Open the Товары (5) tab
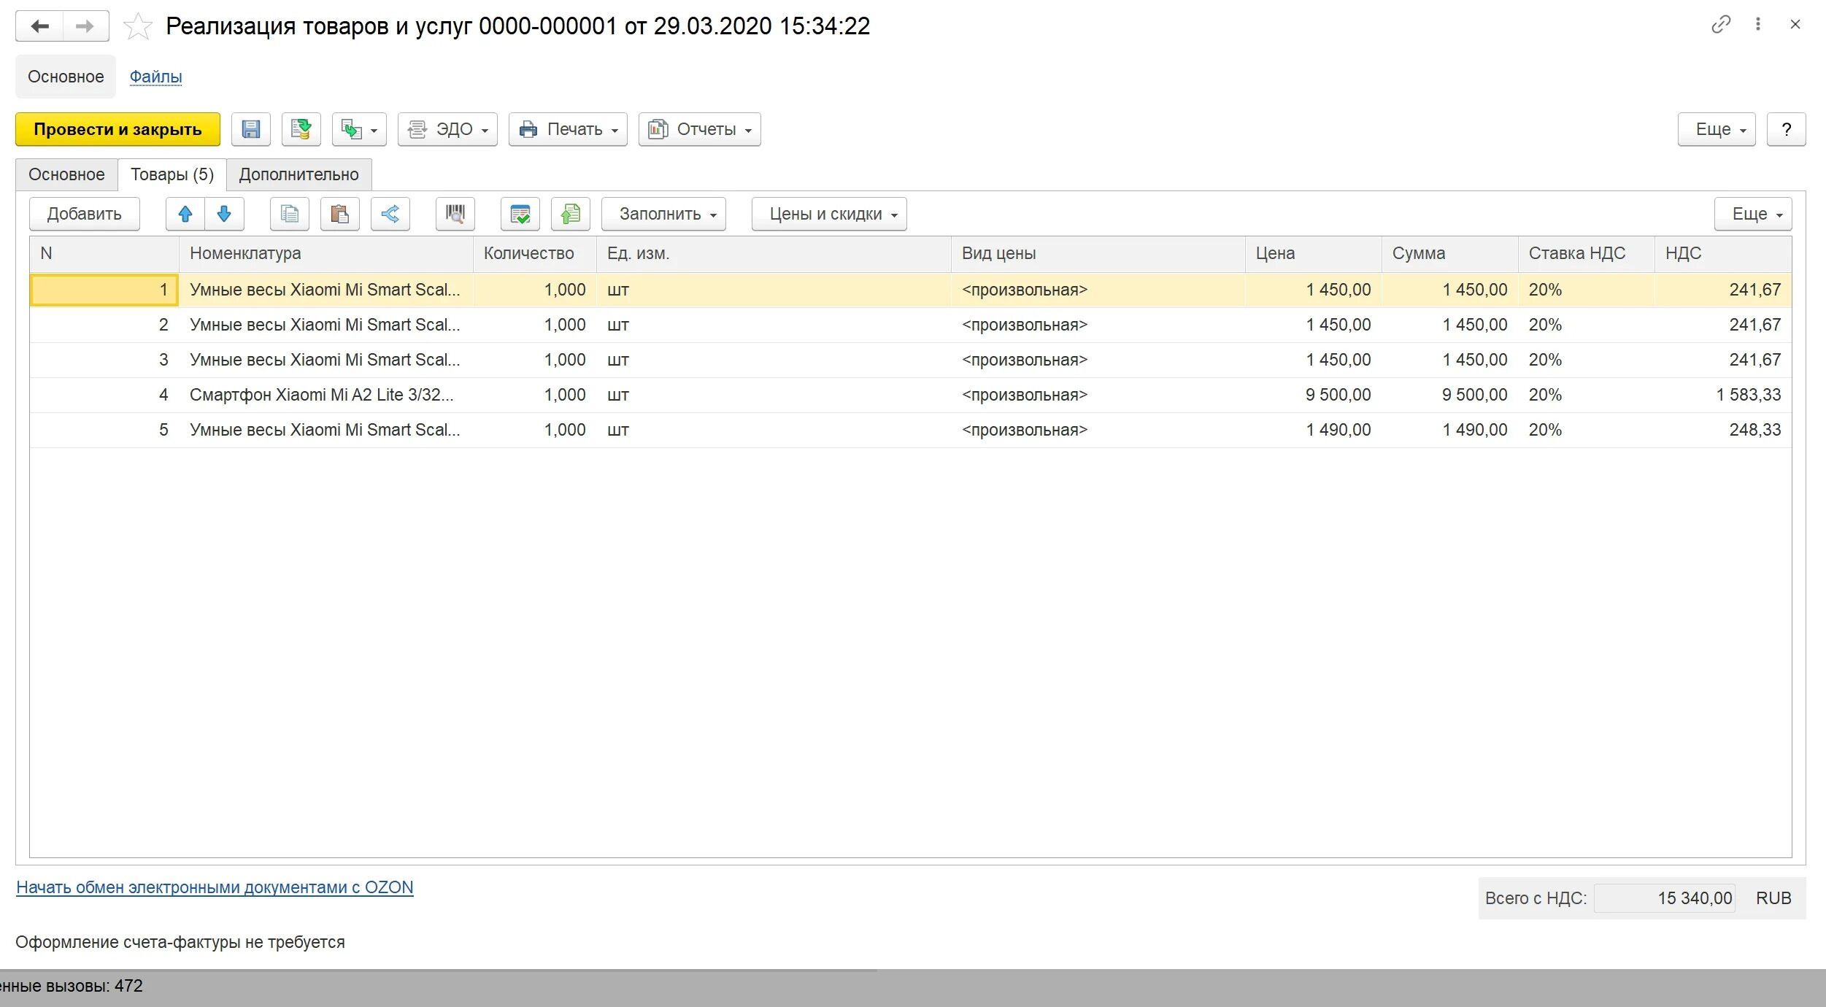Viewport: 1826px width, 1007px height. (172, 174)
